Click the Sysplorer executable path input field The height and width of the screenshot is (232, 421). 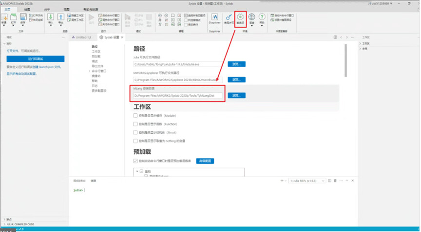point(178,80)
